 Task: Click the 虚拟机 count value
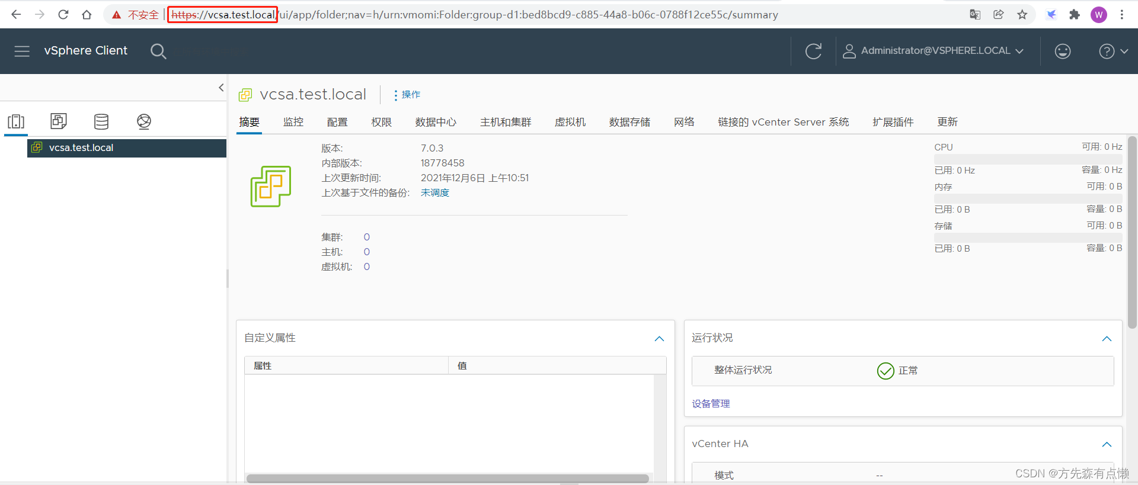367,267
